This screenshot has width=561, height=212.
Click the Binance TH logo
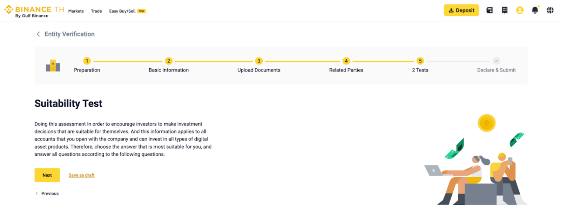(x=34, y=11)
